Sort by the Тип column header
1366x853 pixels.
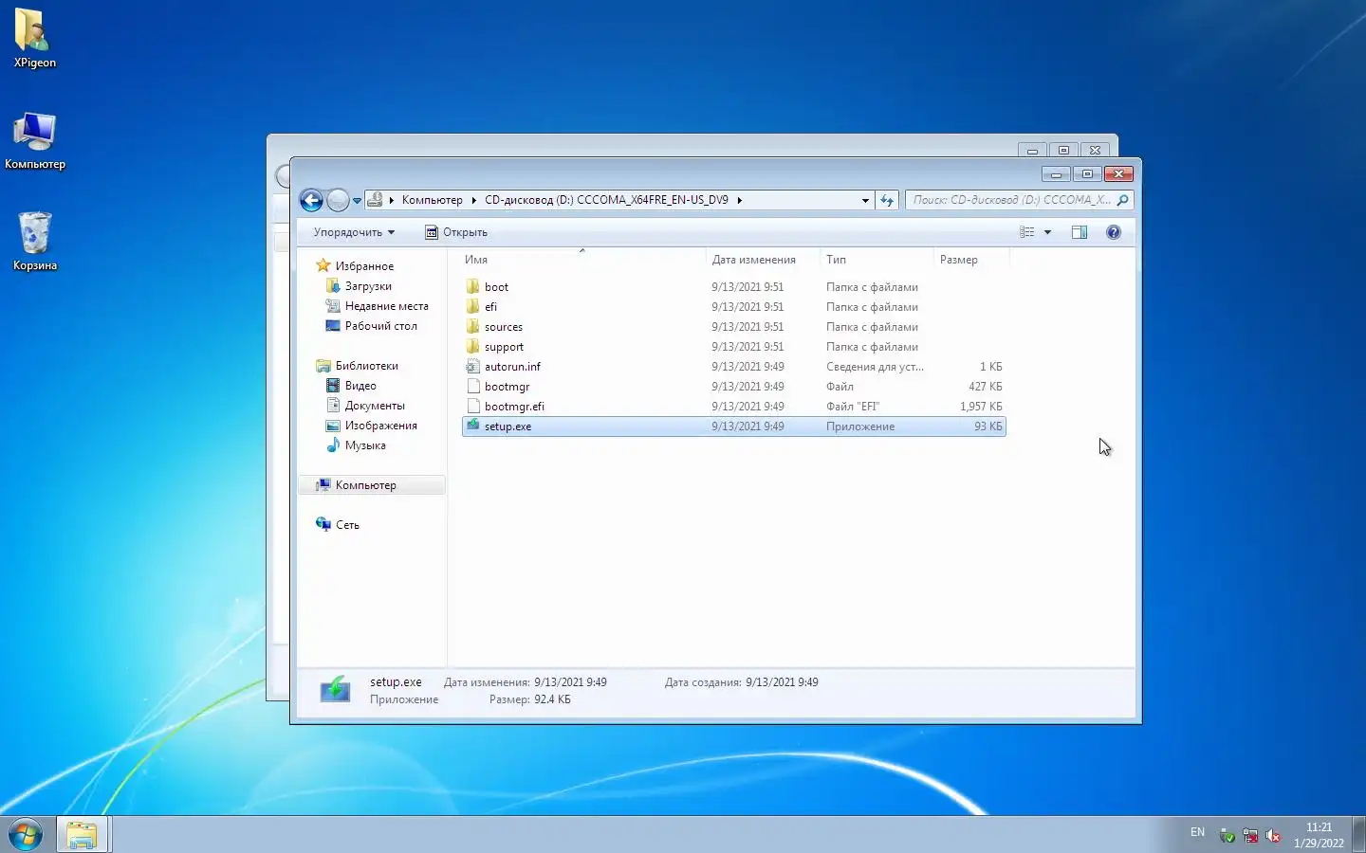click(x=877, y=260)
